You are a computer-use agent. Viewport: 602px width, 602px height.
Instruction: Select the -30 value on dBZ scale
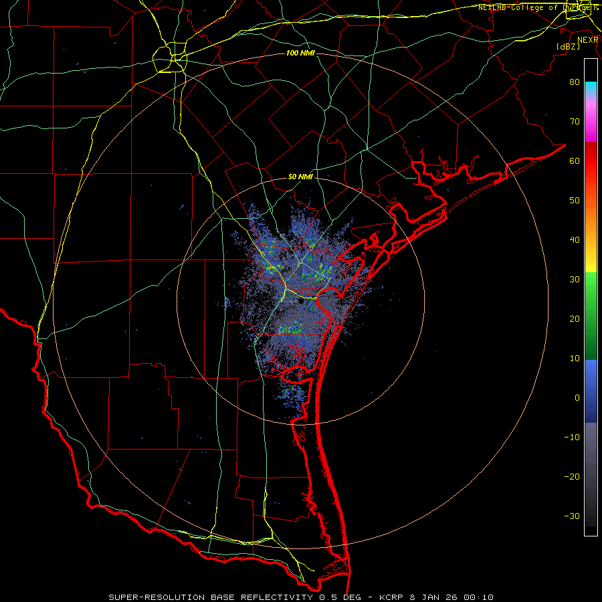coord(572,516)
